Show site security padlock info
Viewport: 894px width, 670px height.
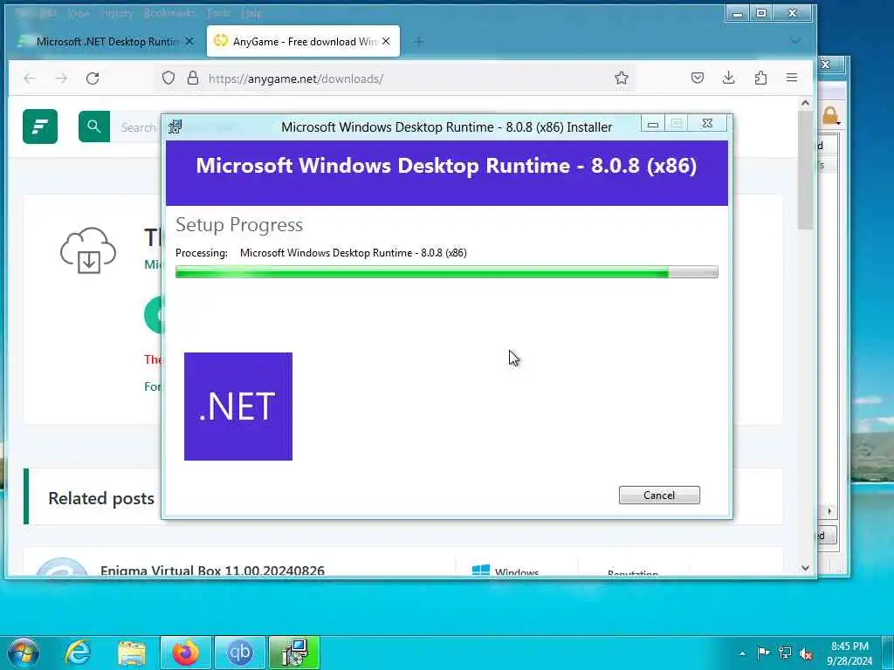click(193, 78)
